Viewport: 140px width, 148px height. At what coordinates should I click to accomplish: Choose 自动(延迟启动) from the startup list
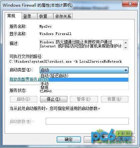[84, 76]
